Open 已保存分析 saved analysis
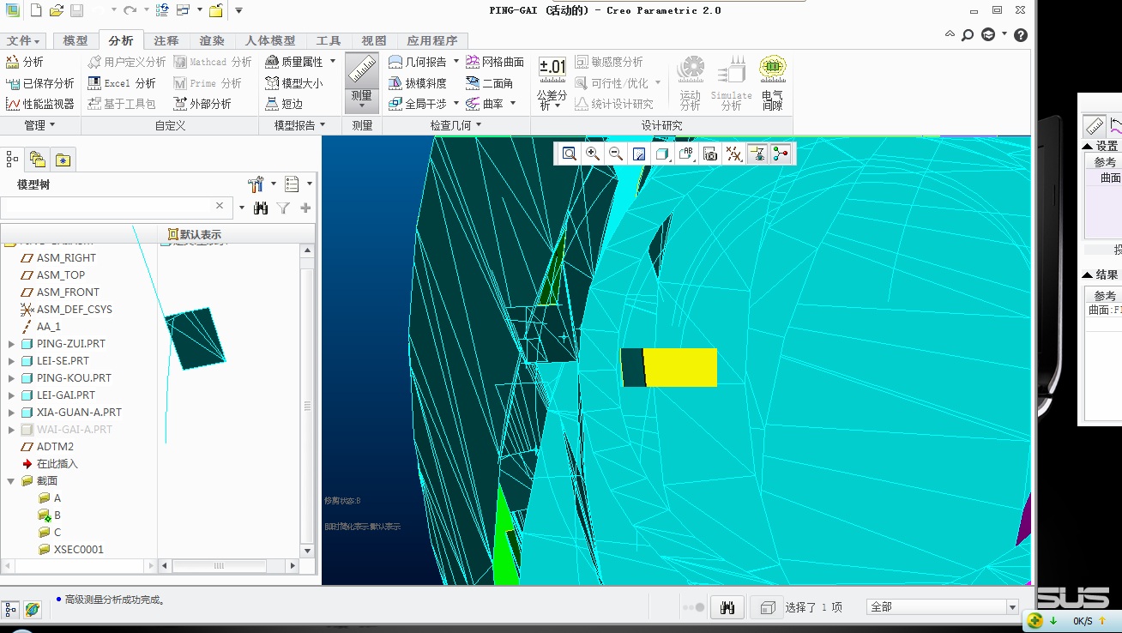The width and height of the screenshot is (1122, 633). [x=39, y=83]
